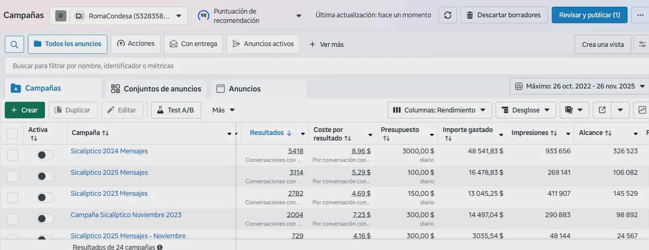Click the Revisar y publicar button
Viewport: 649px width, 250px height.
589,15
